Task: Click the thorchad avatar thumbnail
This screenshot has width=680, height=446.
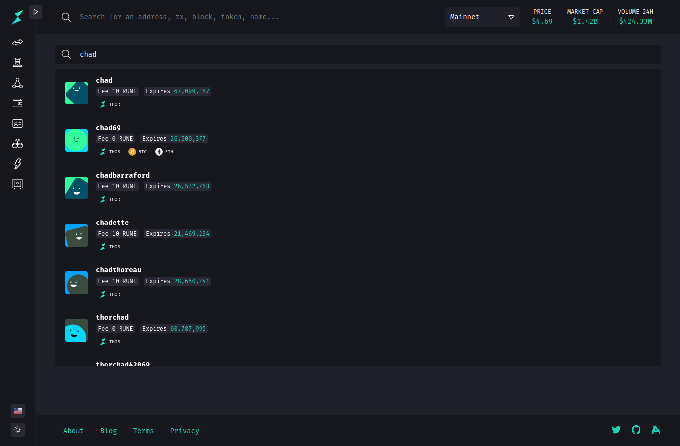Action: [x=77, y=330]
